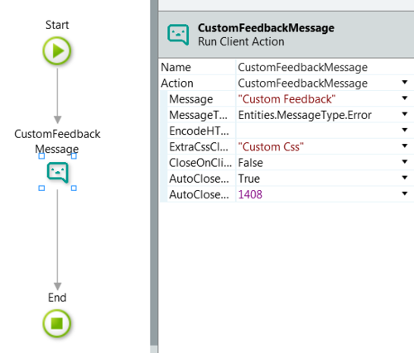
Task: Select the Start node in the flow
Action: pyautogui.click(x=57, y=51)
